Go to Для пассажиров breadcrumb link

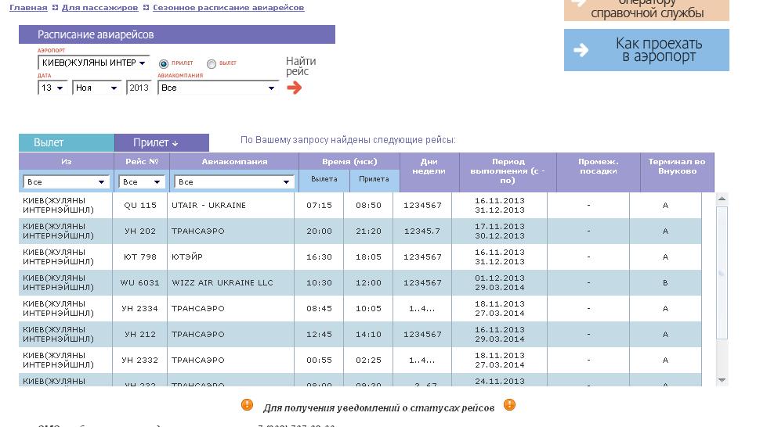[99, 8]
